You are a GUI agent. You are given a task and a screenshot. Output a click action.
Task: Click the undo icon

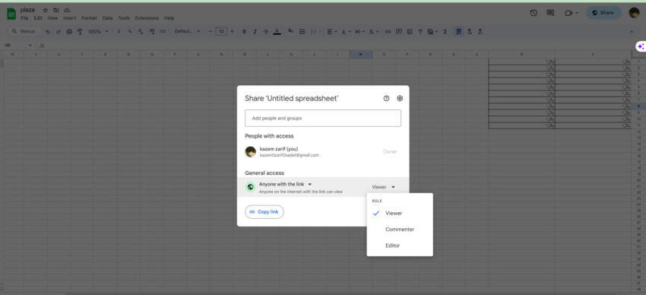48,32
